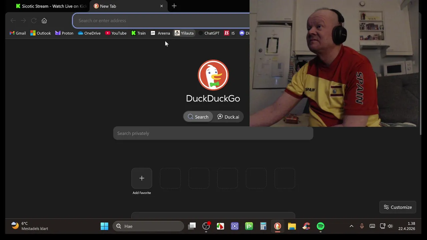427x240 pixels.
Task: Open the Gmail bookmark
Action: [x=18, y=33]
